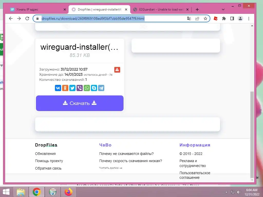Reload the DropFiles page

[27, 18]
